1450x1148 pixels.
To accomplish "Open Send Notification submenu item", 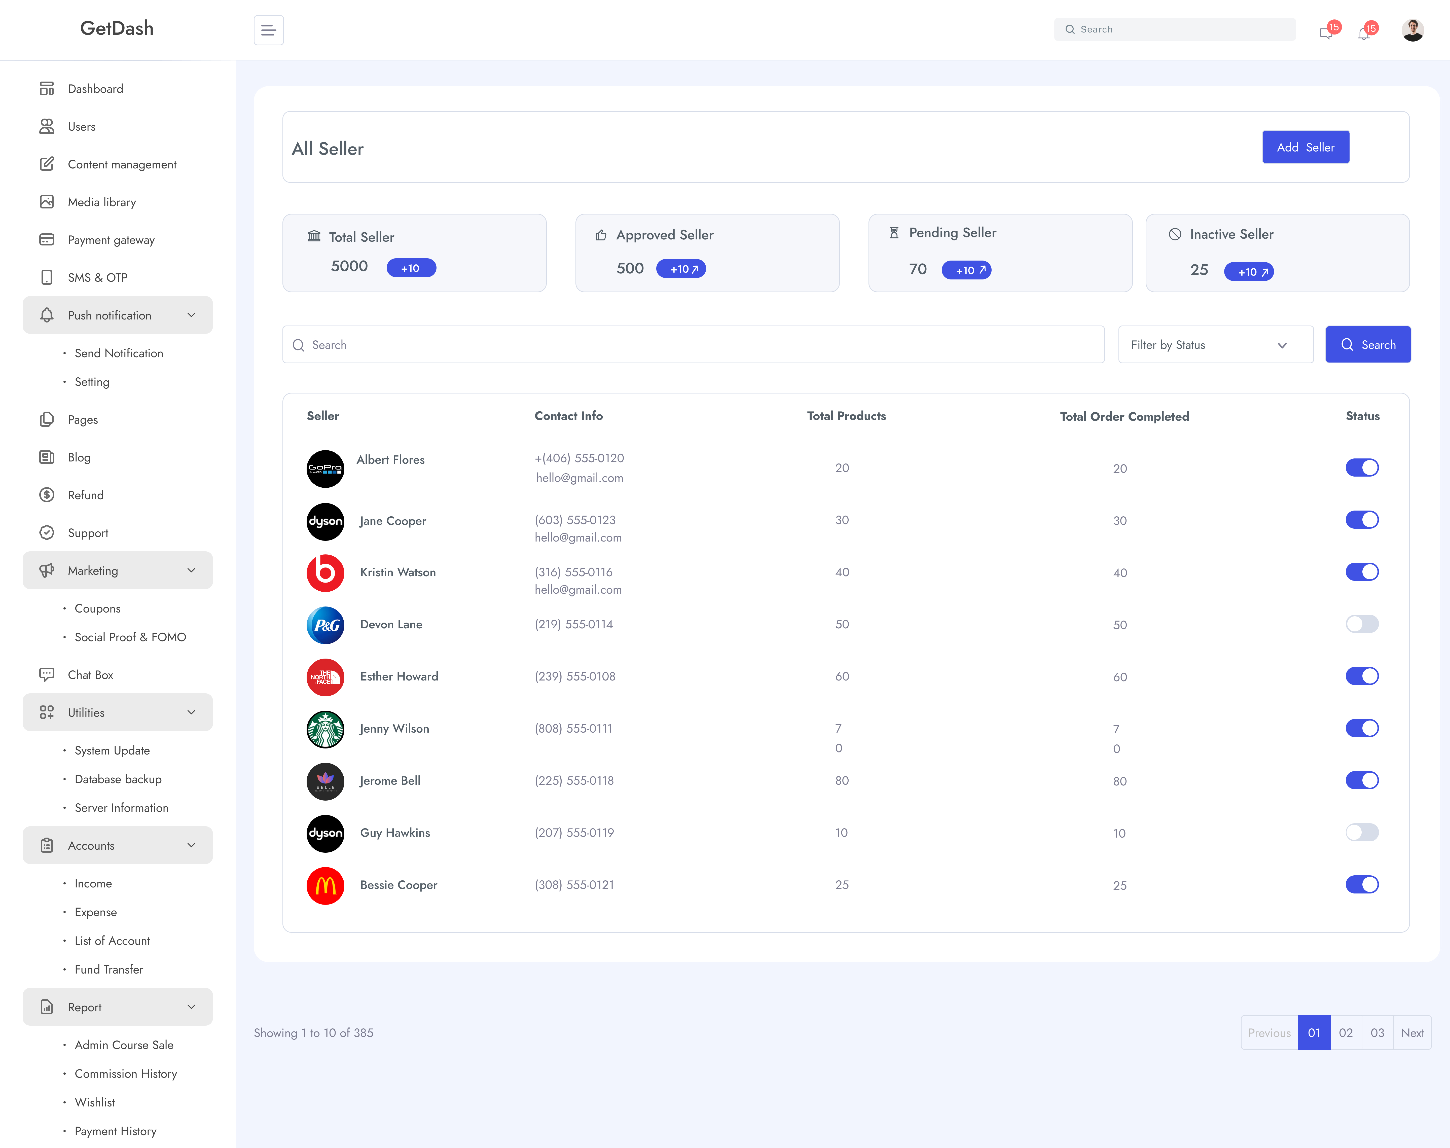I will pos(119,353).
